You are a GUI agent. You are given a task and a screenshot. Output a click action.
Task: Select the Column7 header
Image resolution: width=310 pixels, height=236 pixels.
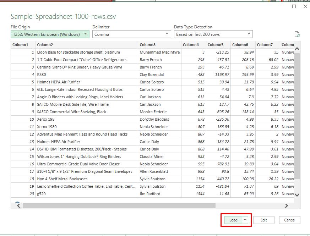coord(266,45)
